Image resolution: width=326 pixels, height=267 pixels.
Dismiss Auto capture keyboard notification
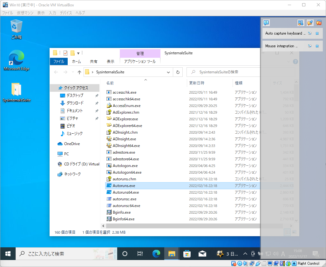click(317, 33)
